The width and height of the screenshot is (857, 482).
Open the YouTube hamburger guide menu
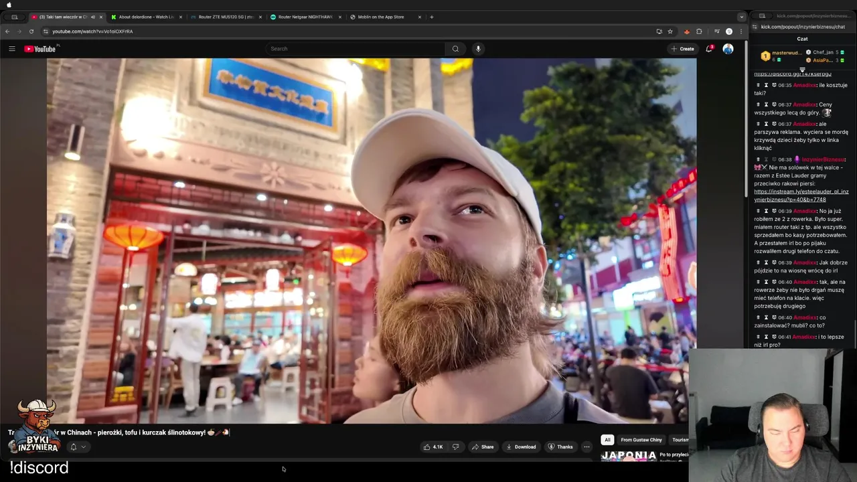11,48
